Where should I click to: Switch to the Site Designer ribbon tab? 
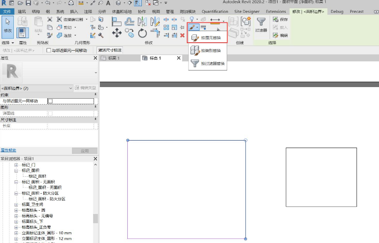247,12
